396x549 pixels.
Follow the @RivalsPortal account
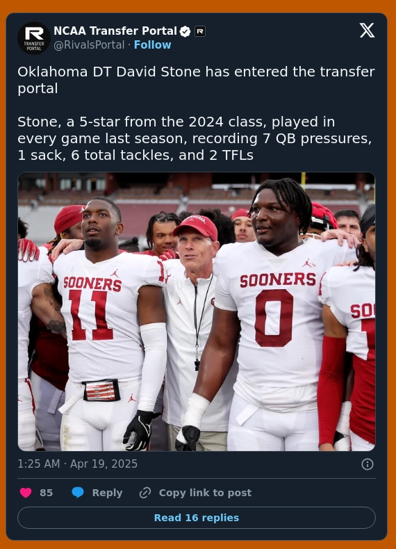pyautogui.click(x=152, y=44)
